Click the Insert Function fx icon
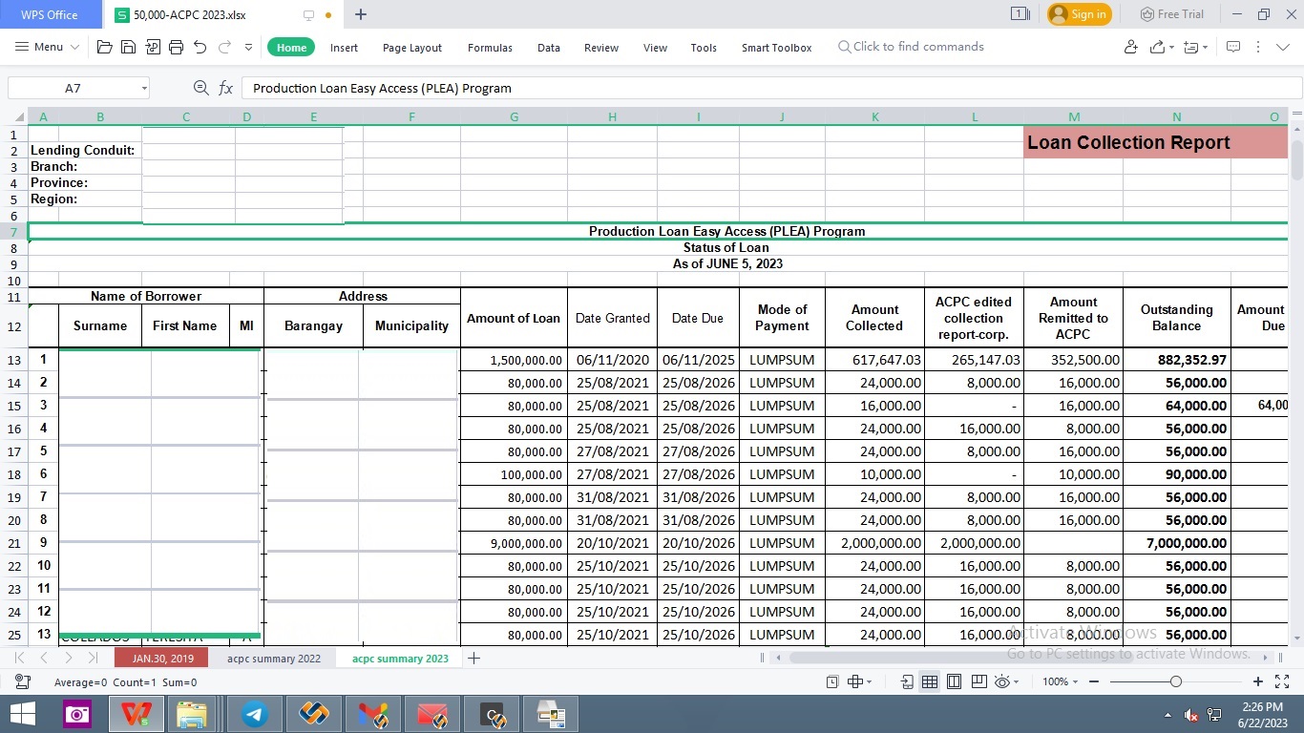Viewport: 1304px width, 733px height. [226, 88]
